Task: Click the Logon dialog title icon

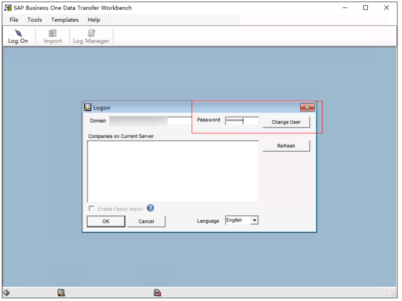Action: click(x=87, y=107)
